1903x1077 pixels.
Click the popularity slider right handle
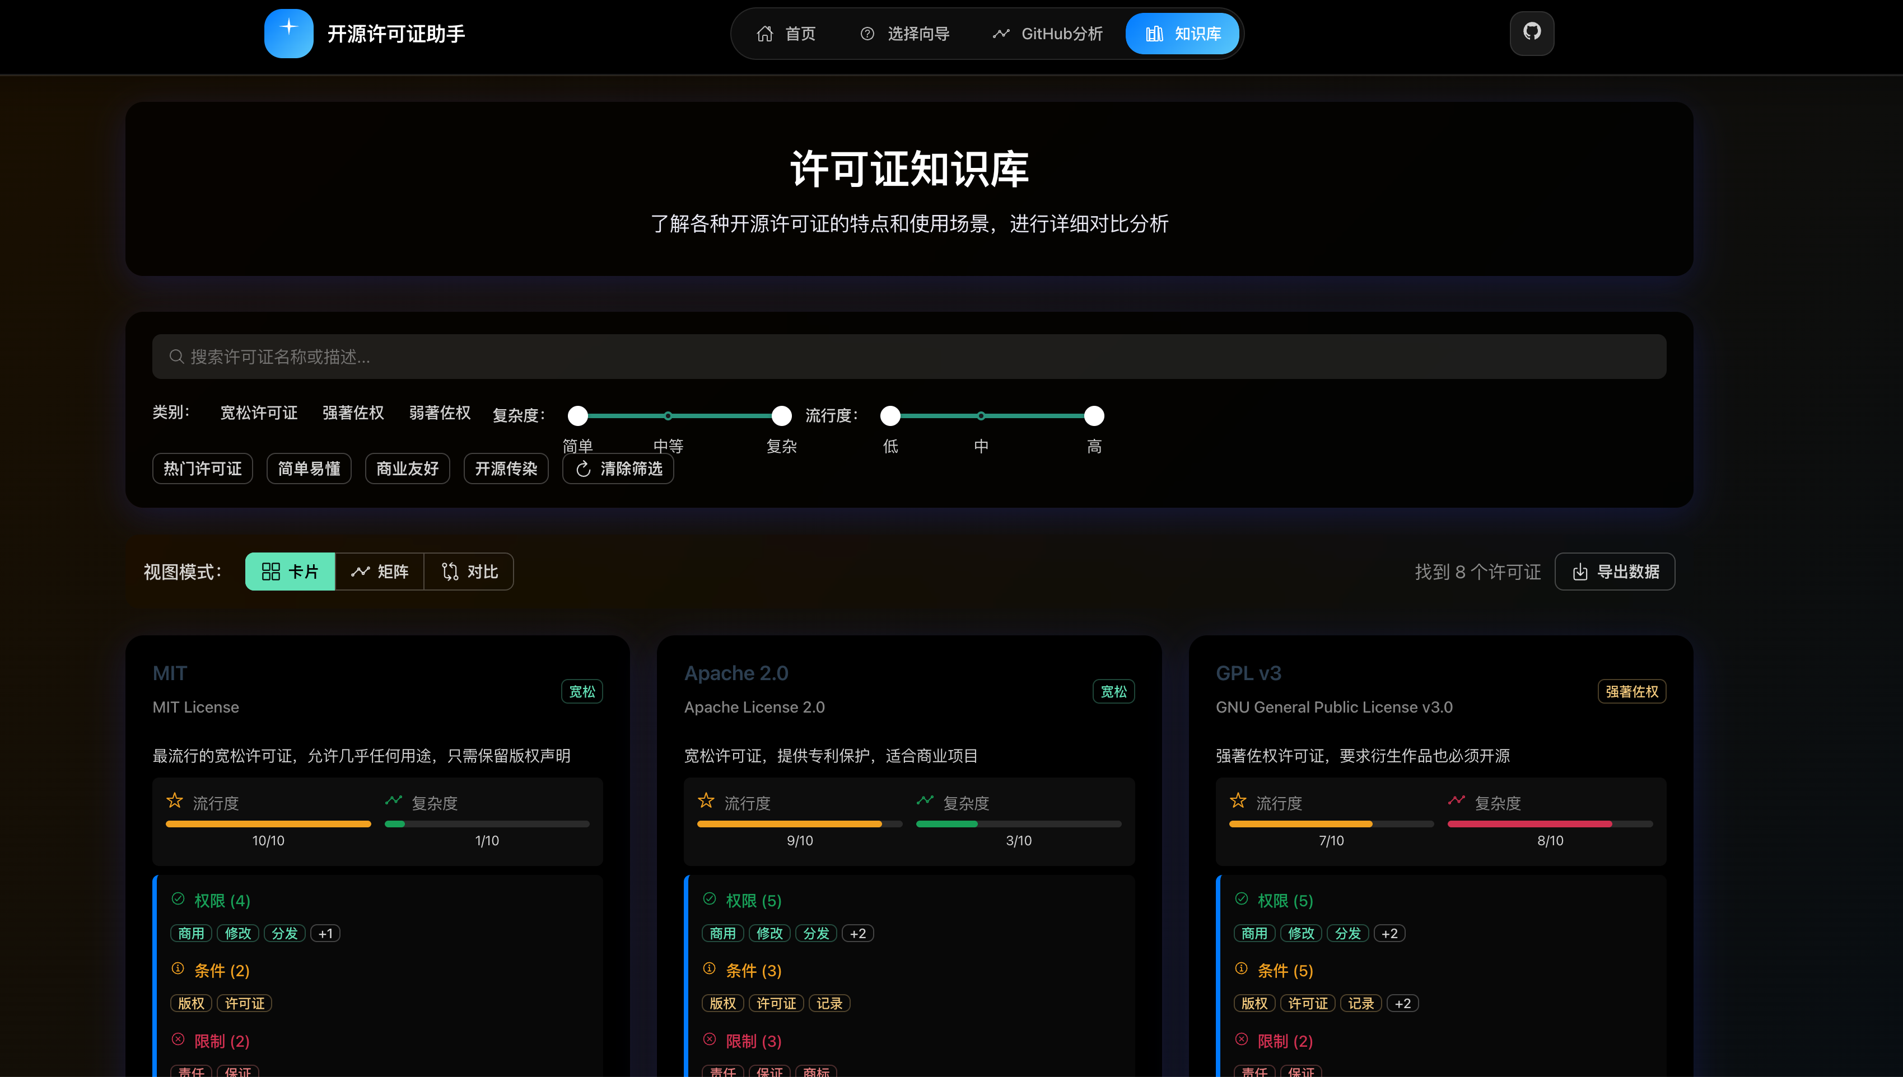tap(1094, 416)
